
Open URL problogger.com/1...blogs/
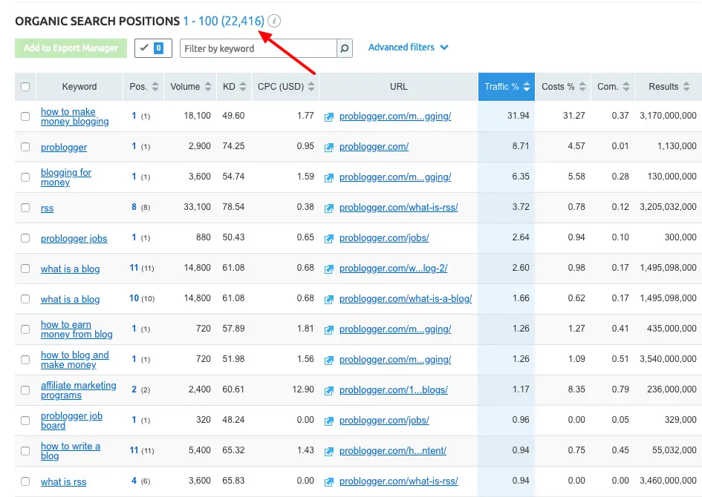(x=394, y=389)
